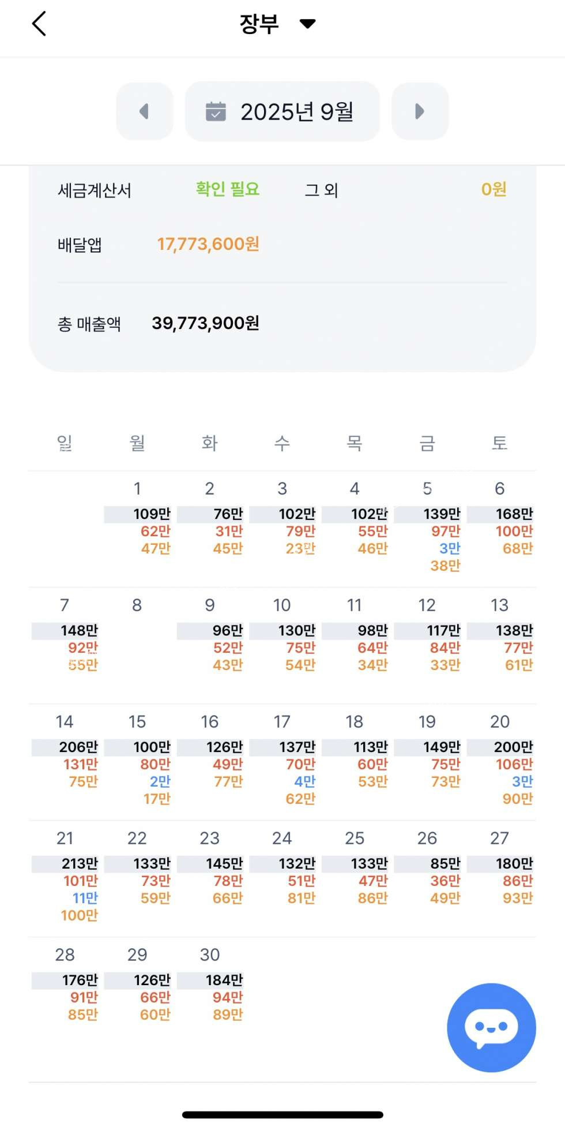
Task: Tap the back arrow icon
Action: point(39,24)
